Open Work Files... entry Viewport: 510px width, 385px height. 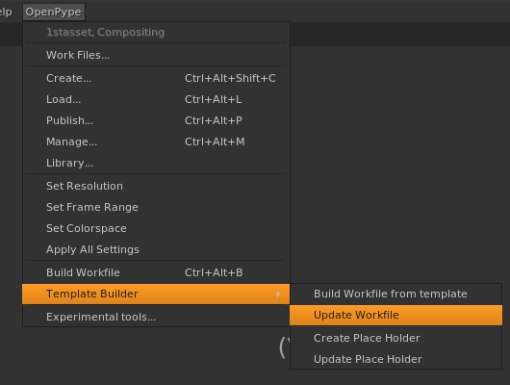pyautogui.click(x=156, y=55)
